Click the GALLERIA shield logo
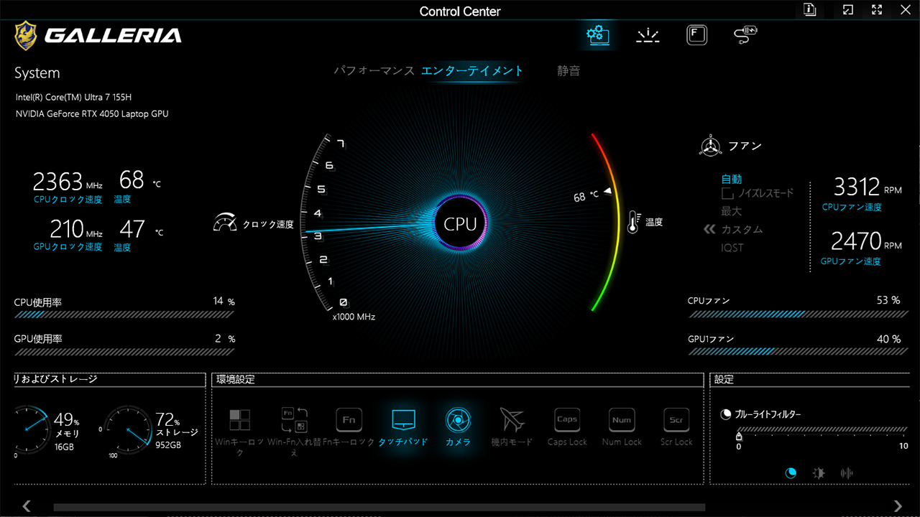Viewport: 920px width, 517px height. tap(27, 34)
